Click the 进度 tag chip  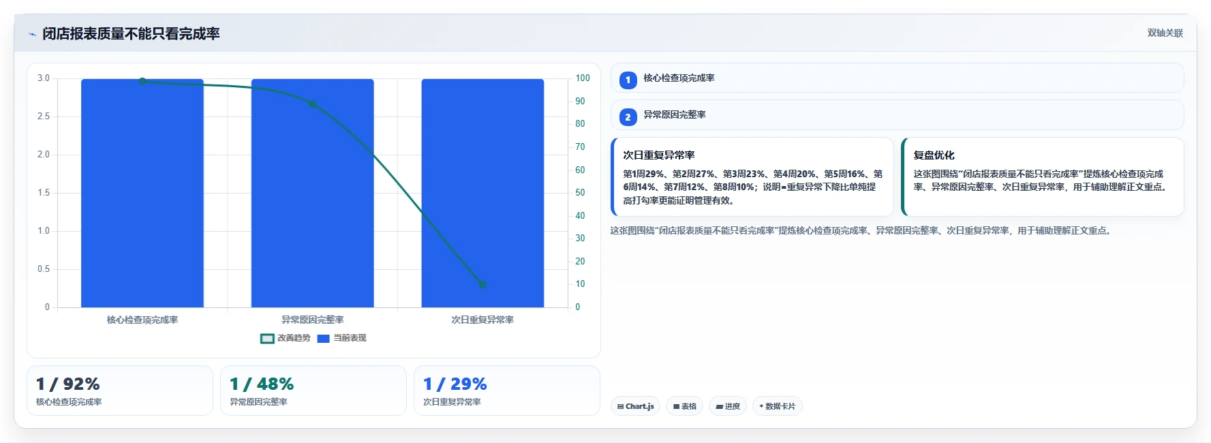[728, 406]
